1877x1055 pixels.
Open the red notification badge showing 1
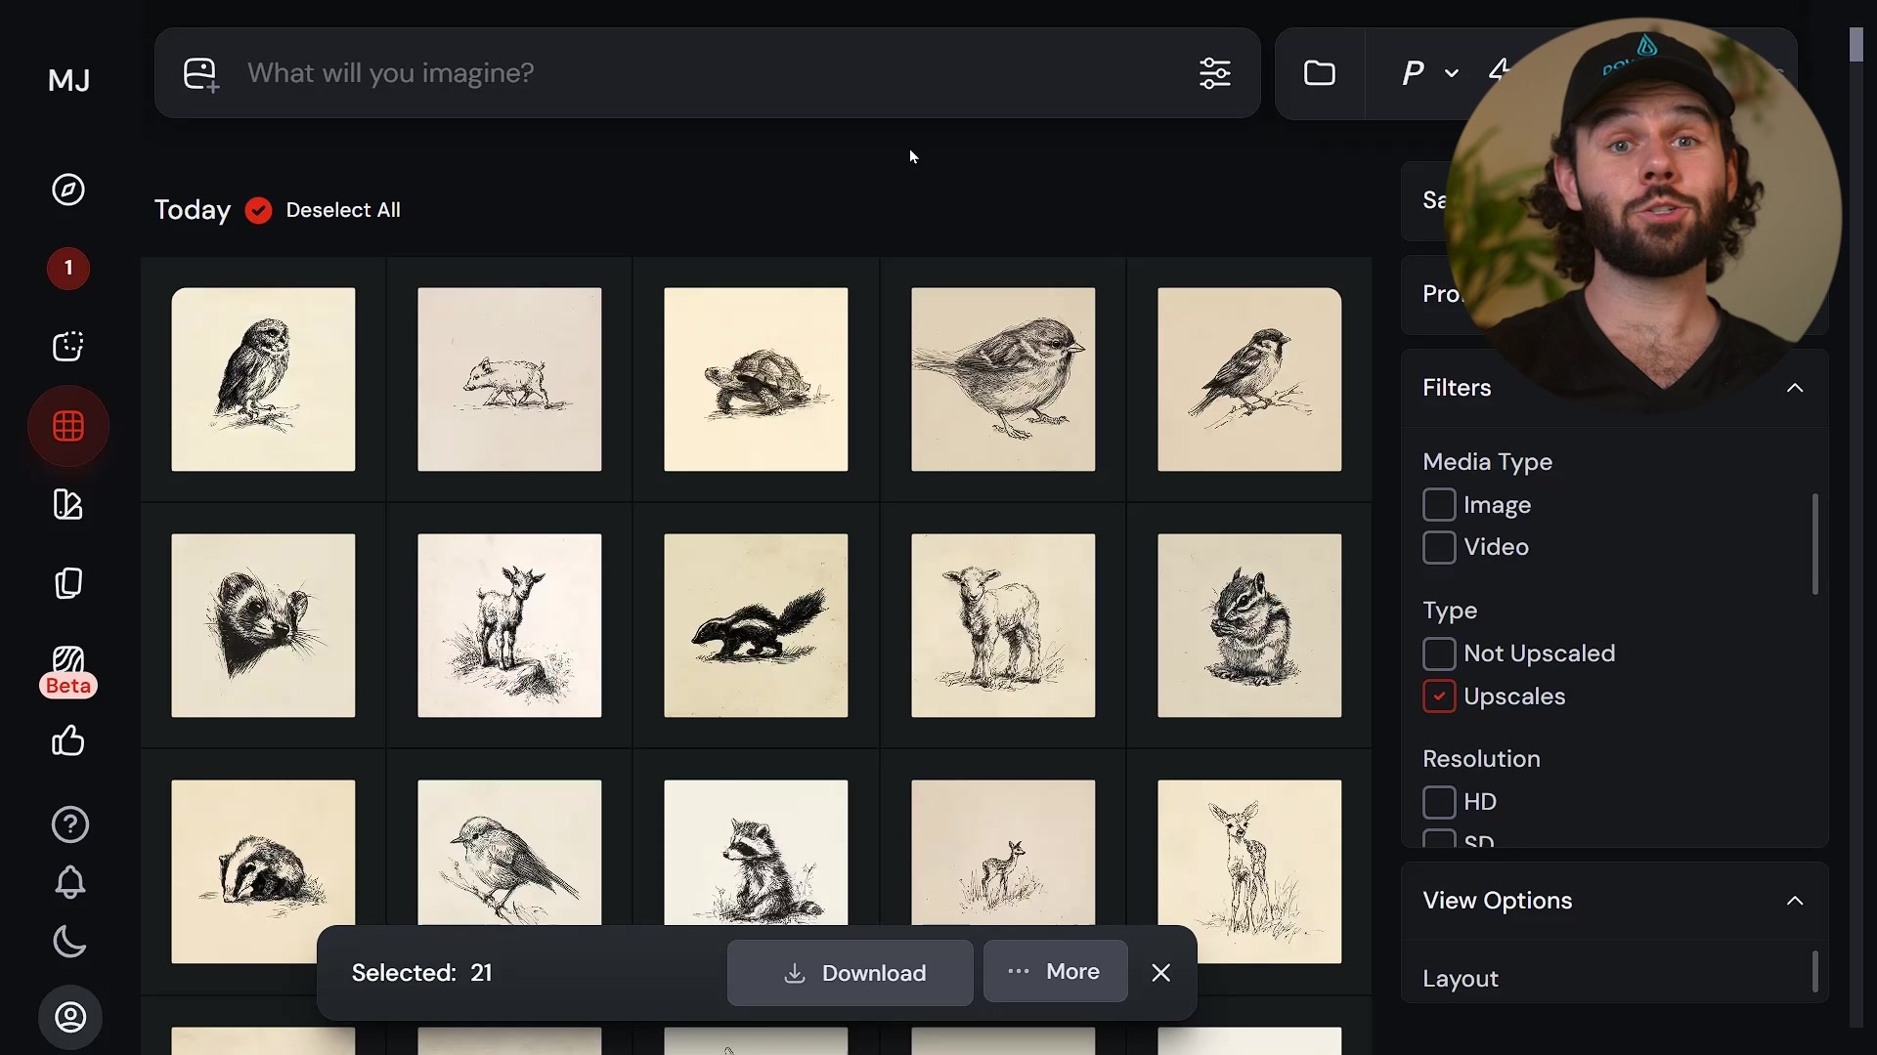click(68, 268)
